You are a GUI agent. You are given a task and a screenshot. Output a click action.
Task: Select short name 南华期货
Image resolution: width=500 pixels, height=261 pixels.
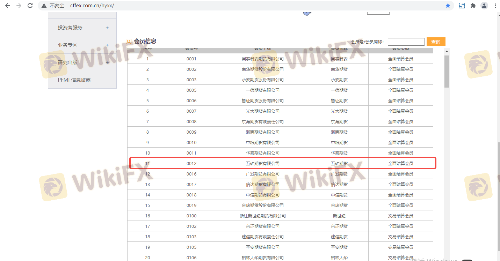tap(339, 69)
